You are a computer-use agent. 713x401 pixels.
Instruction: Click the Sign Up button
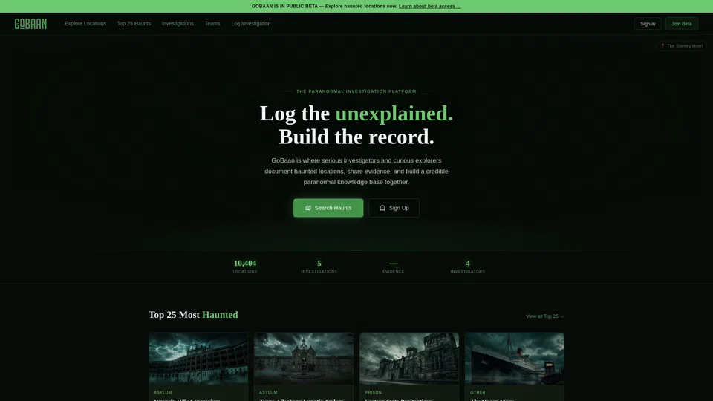click(394, 208)
